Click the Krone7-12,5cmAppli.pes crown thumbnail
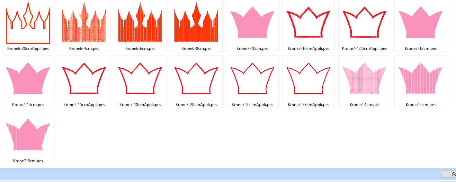 [364, 22]
